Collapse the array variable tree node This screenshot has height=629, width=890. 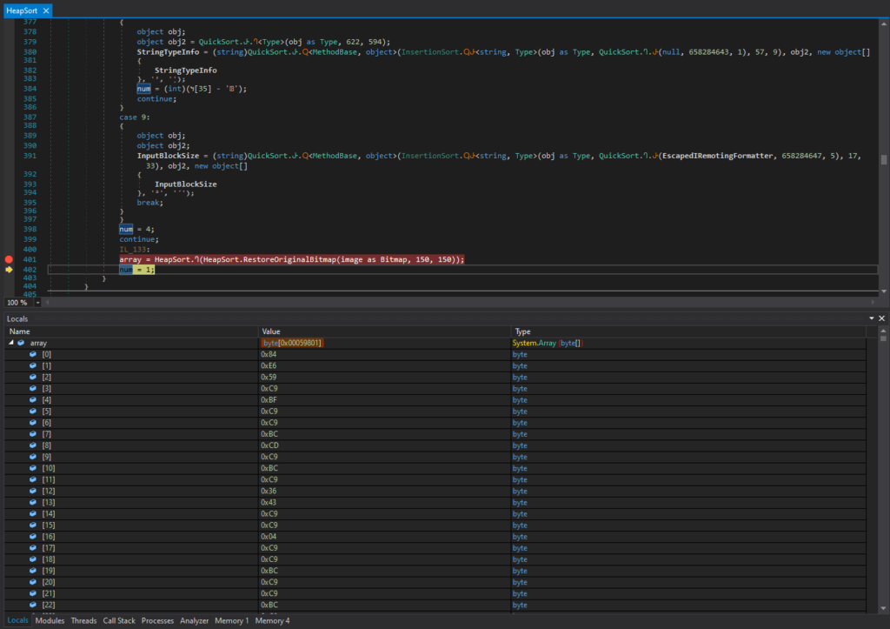tap(10, 344)
